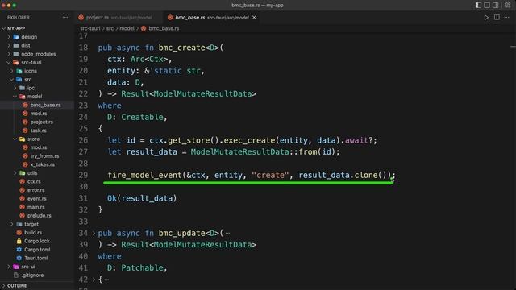
Task: Open Tauri.toml in the file tree
Action: click(35, 258)
